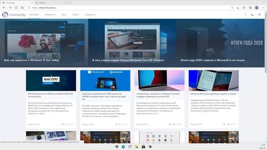Open Microsoft Store from the taskbar
The width and height of the screenshot is (267, 150).
144,147
